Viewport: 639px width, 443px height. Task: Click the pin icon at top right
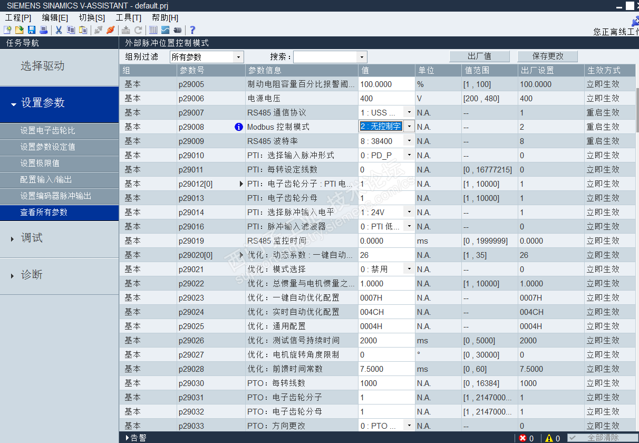(634, 21)
